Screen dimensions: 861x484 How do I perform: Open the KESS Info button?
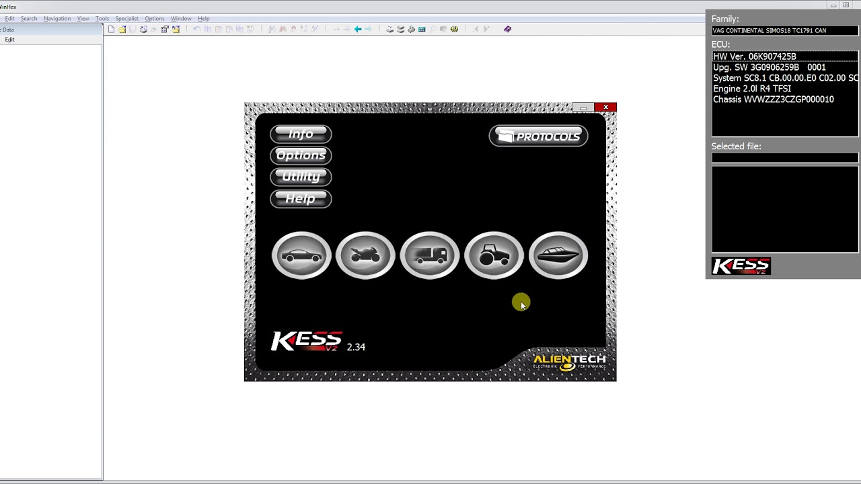point(301,134)
